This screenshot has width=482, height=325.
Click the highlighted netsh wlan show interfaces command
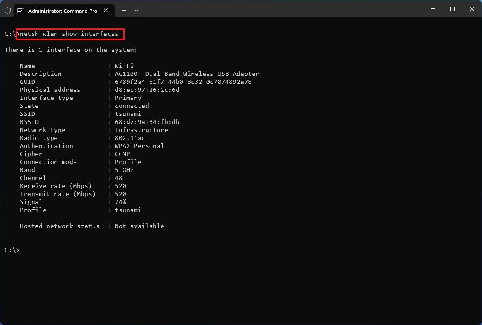pos(70,34)
